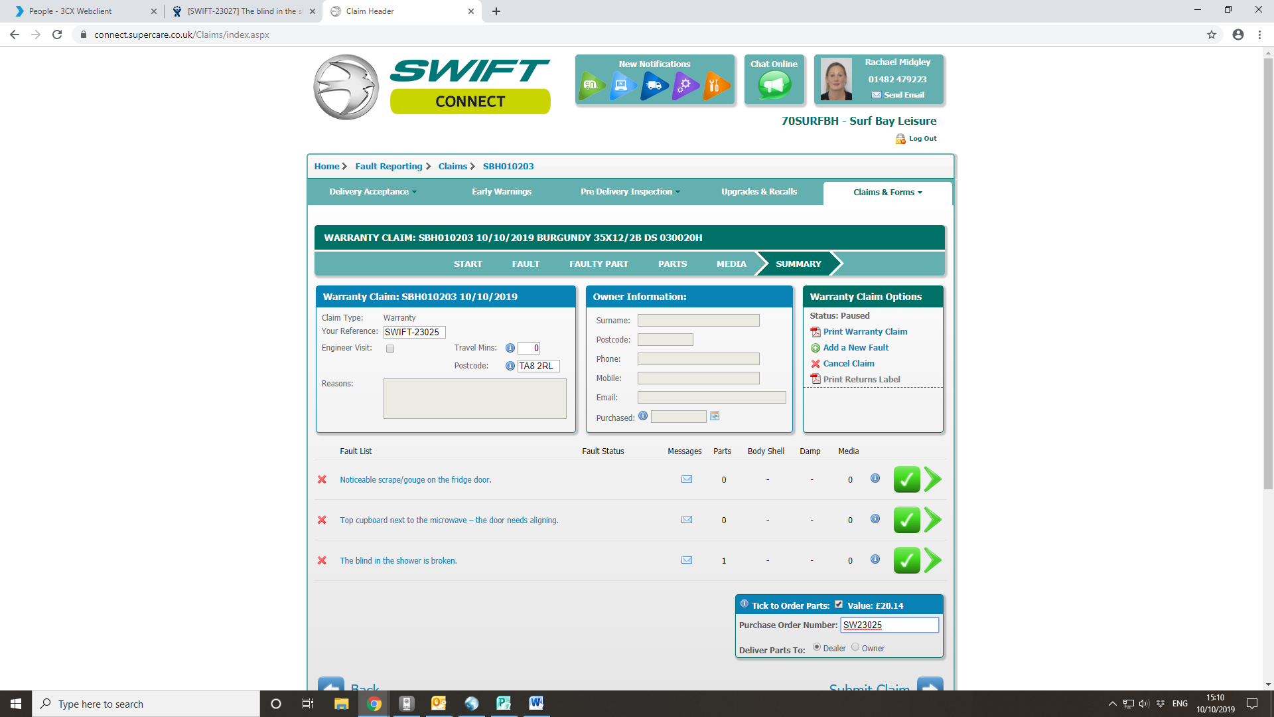
Task: Click the Purchase Order Number field
Action: tap(888, 625)
